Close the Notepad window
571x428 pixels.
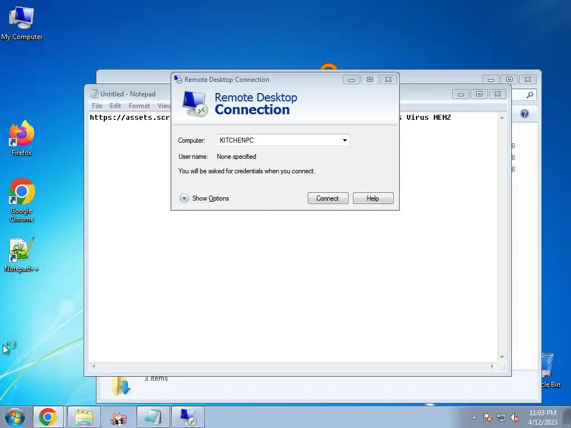tap(497, 94)
